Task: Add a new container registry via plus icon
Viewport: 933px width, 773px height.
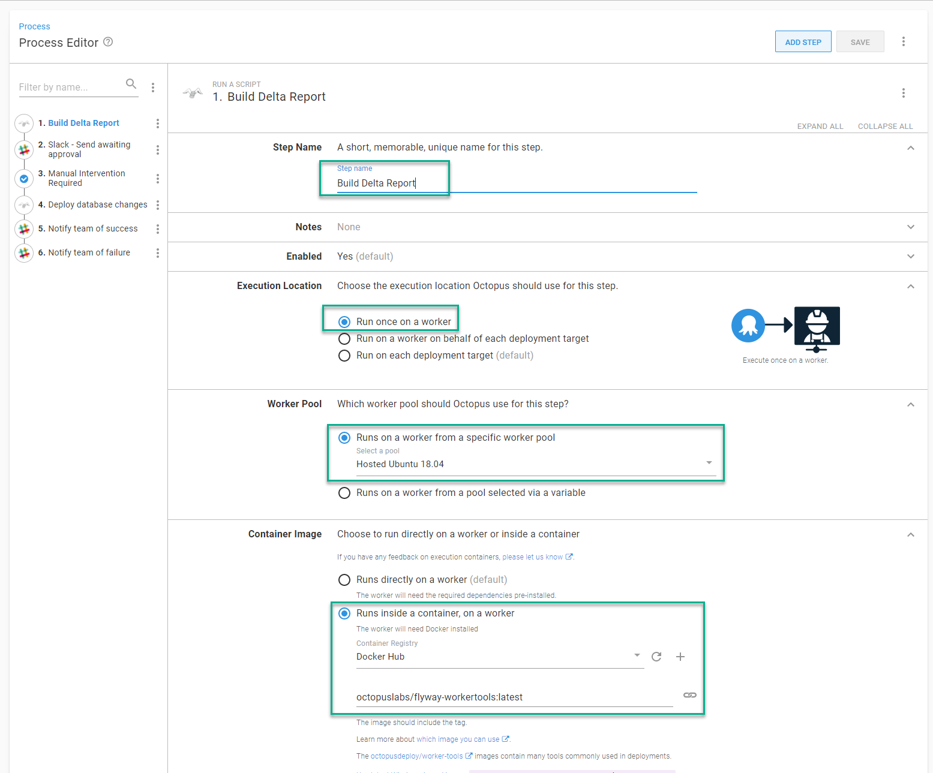Action: 680,657
